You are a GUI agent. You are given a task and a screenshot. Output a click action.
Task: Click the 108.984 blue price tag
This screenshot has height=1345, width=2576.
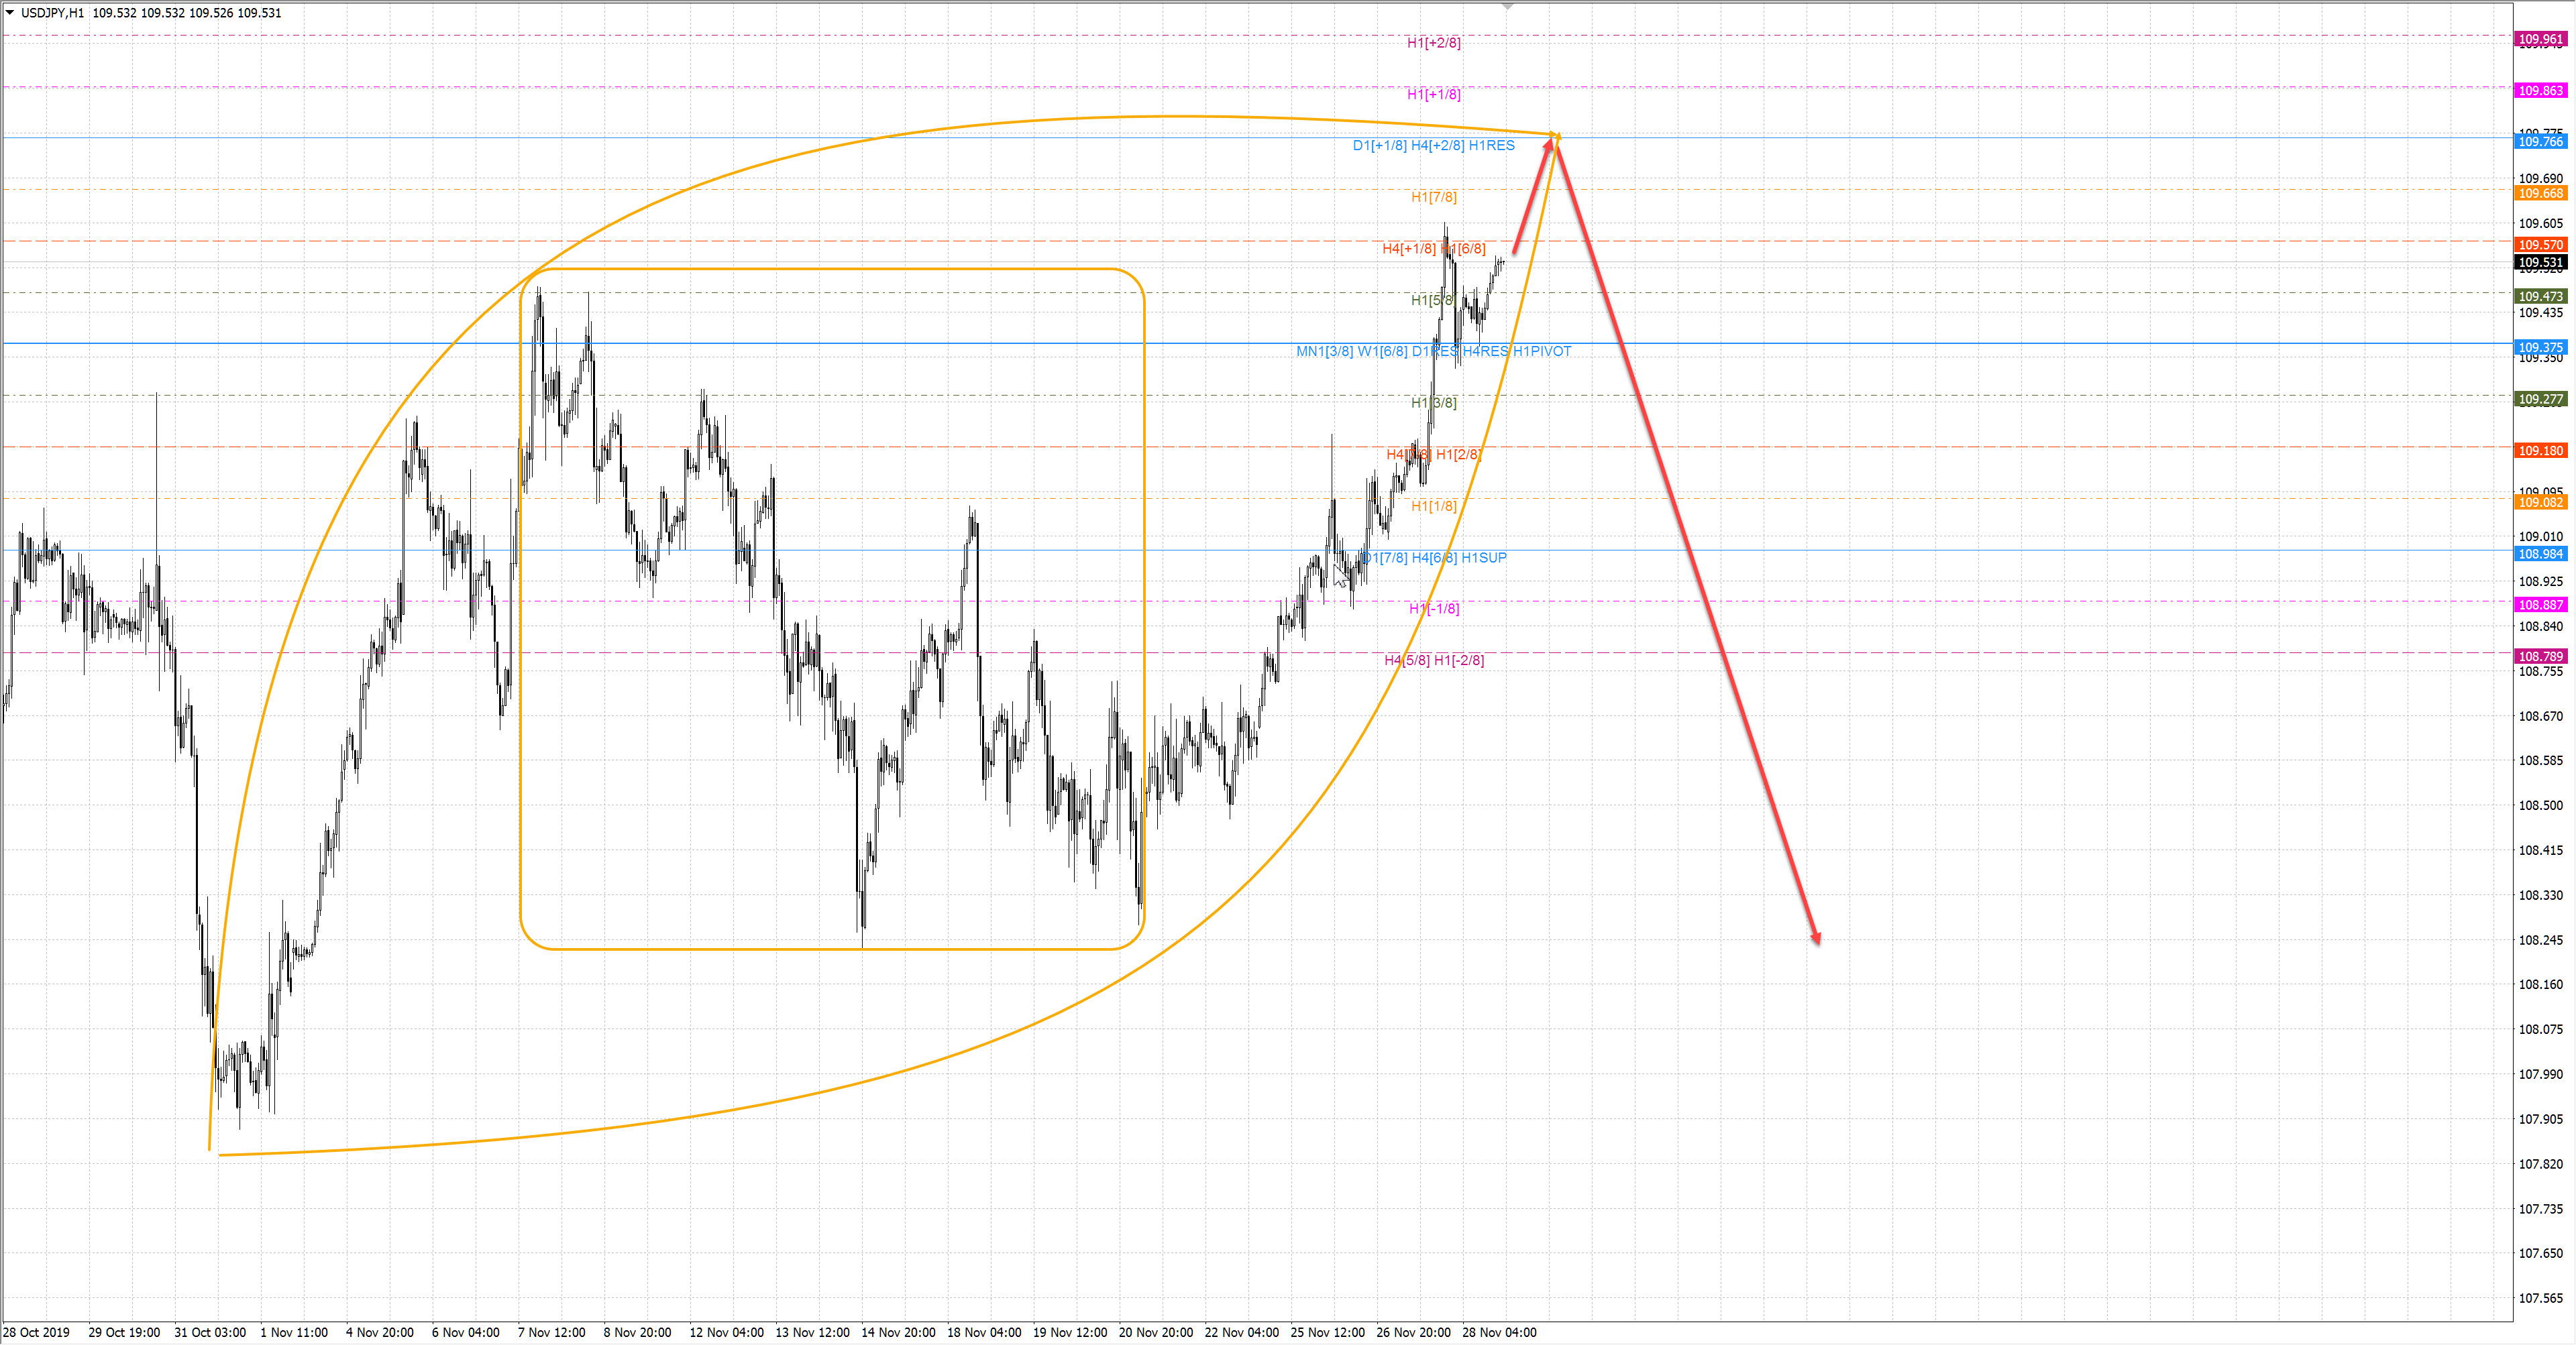tap(2540, 554)
